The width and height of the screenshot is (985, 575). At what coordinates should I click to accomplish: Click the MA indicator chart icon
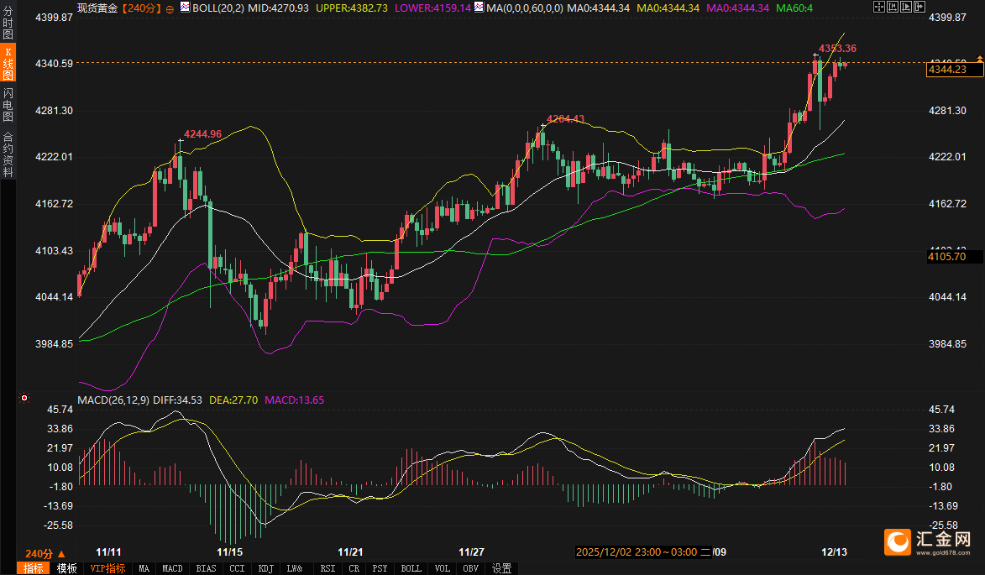(x=478, y=8)
